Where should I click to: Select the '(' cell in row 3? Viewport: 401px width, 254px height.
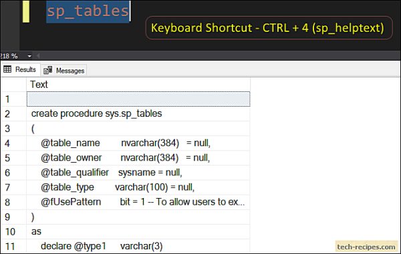tap(138, 129)
